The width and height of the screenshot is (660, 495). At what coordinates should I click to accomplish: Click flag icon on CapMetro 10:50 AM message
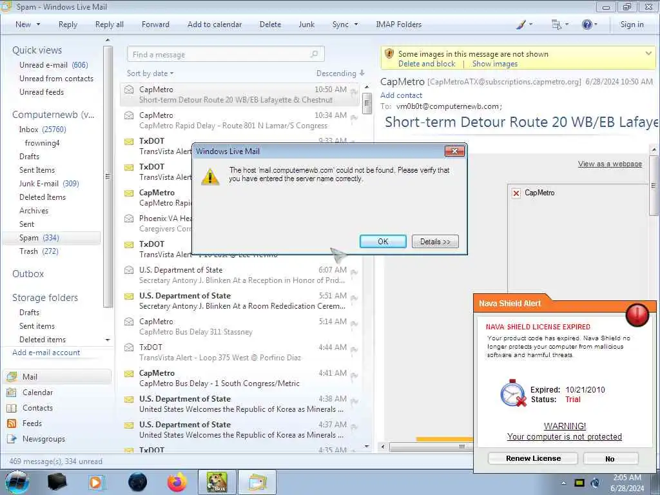click(354, 92)
